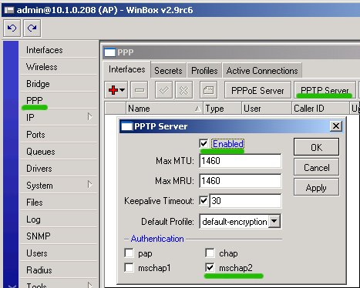Uncheck mschap2 authentication
The width and height of the screenshot is (360, 288).
210,268
